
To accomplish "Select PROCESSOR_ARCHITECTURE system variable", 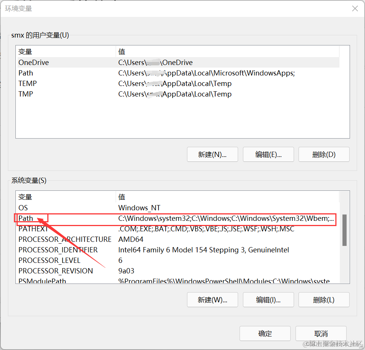I will (x=178, y=239).
